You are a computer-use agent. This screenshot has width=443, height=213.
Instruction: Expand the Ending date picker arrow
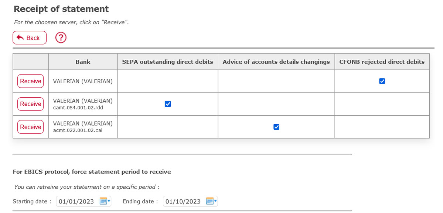(x=215, y=201)
